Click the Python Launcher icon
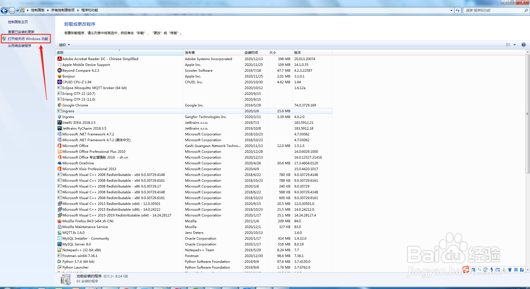 (x=59, y=267)
